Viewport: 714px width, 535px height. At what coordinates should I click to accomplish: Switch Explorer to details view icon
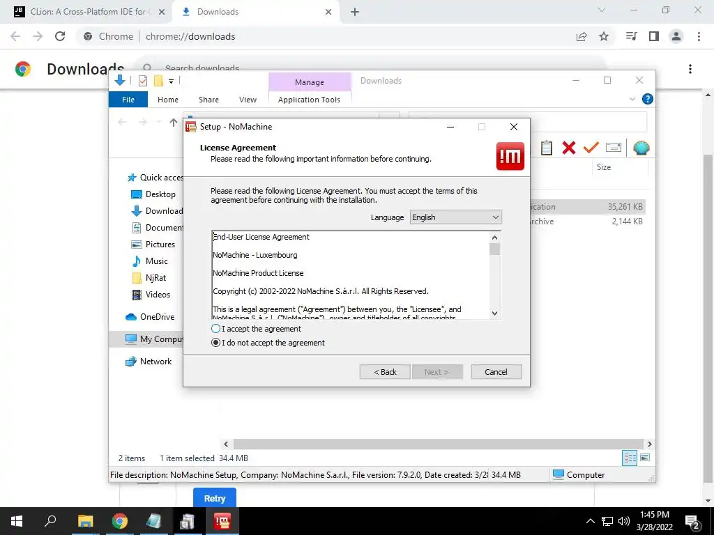tap(630, 458)
